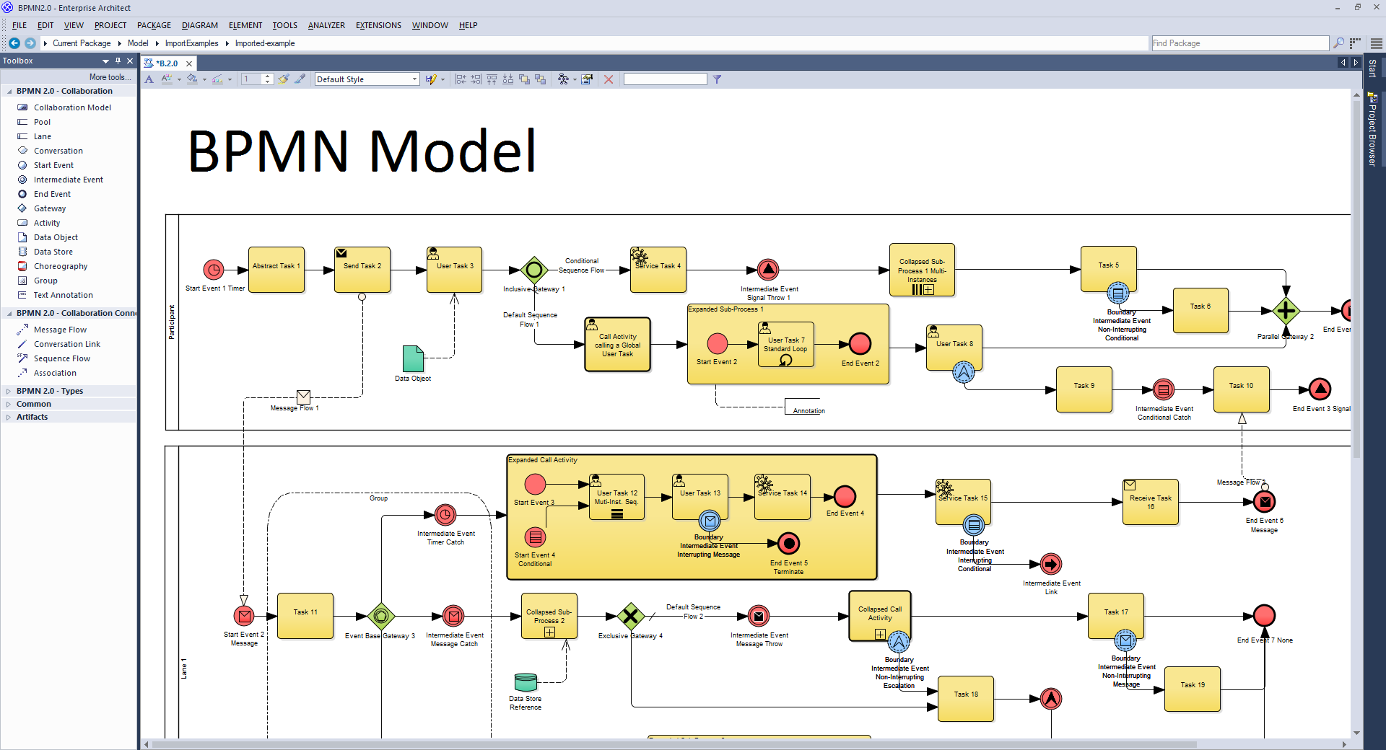Screen dimensions: 1386x750
Task: Open the ANALYZER menu
Action: 326,25
